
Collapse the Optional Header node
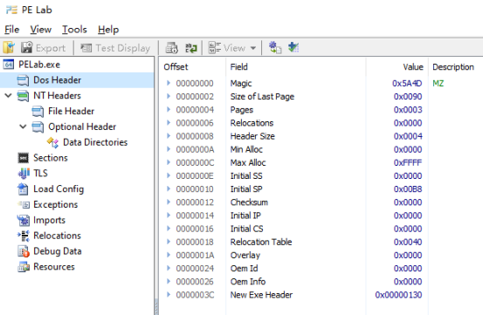[23, 127]
